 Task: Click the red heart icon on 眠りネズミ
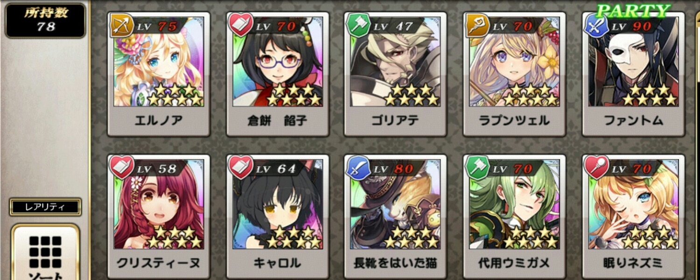pyautogui.click(x=596, y=167)
